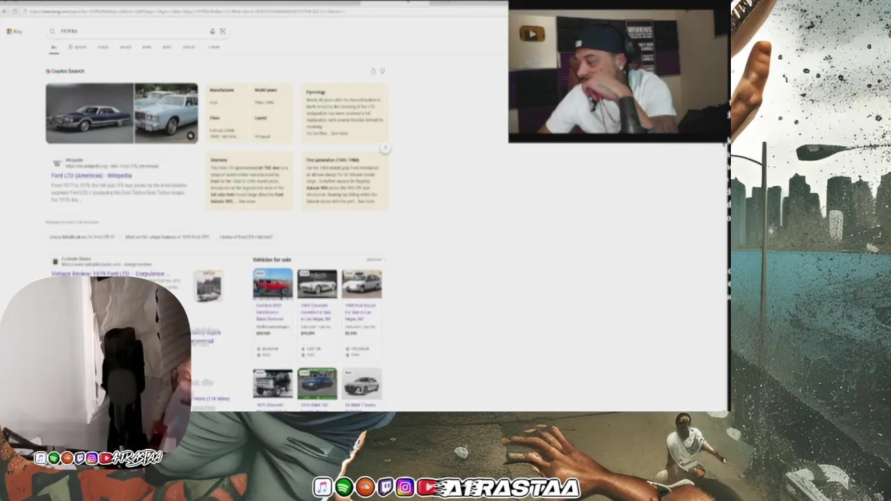Open the light blue Ford LTD photo

tap(166, 113)
